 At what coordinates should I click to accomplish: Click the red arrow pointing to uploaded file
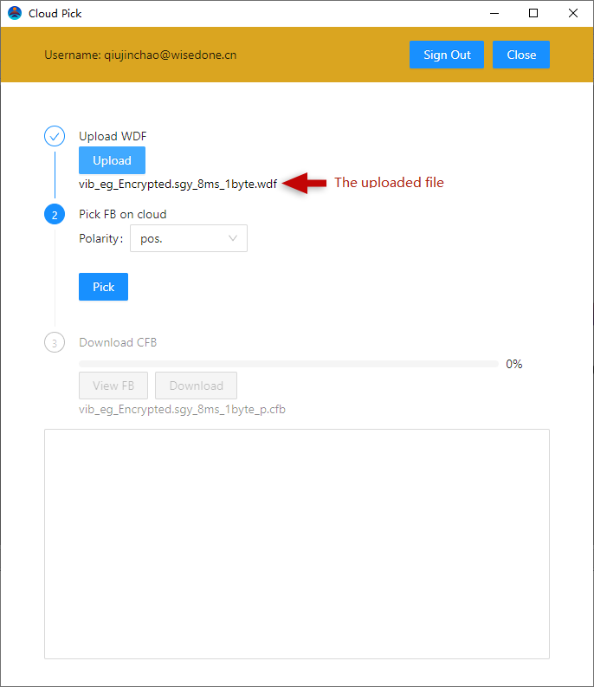coord(305,183)
